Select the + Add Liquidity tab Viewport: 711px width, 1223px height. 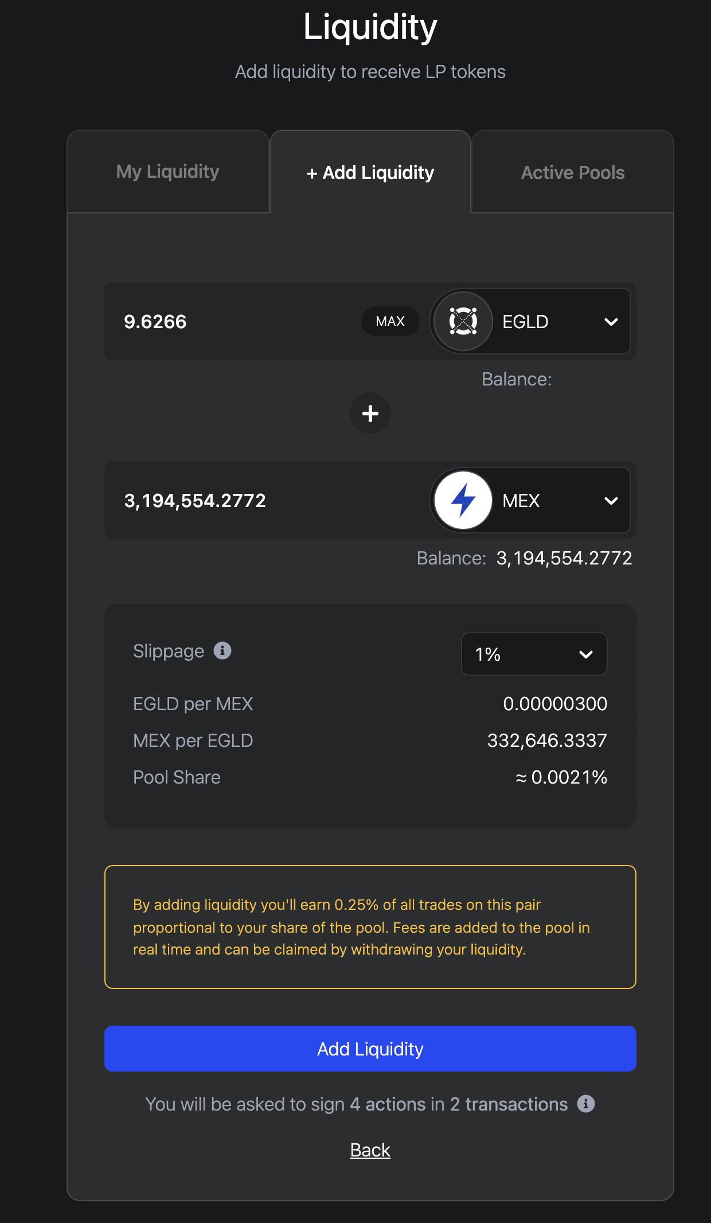[370, 172]
